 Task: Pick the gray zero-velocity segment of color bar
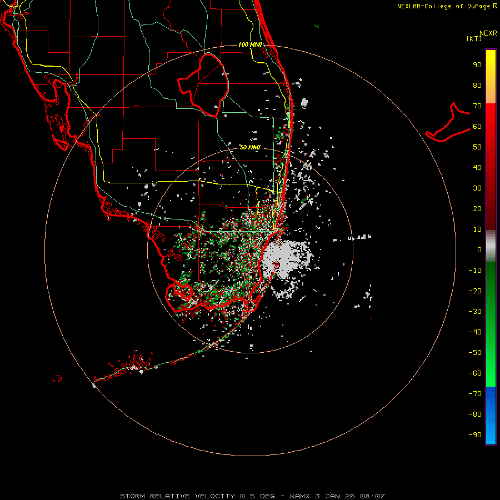point(491,246)
